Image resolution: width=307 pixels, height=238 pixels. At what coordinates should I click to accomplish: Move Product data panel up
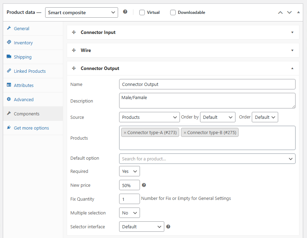280,12
